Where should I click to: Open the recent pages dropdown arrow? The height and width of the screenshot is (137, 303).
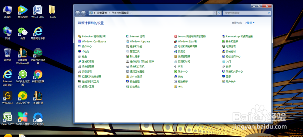[x=87, y=13]
